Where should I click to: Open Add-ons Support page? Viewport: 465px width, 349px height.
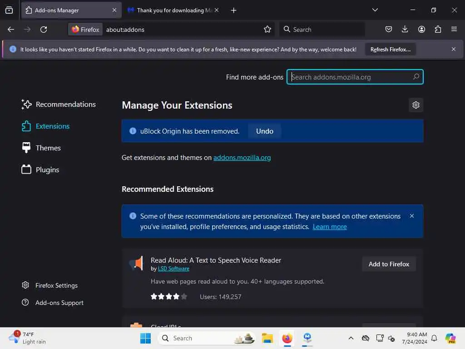point(53,303)
